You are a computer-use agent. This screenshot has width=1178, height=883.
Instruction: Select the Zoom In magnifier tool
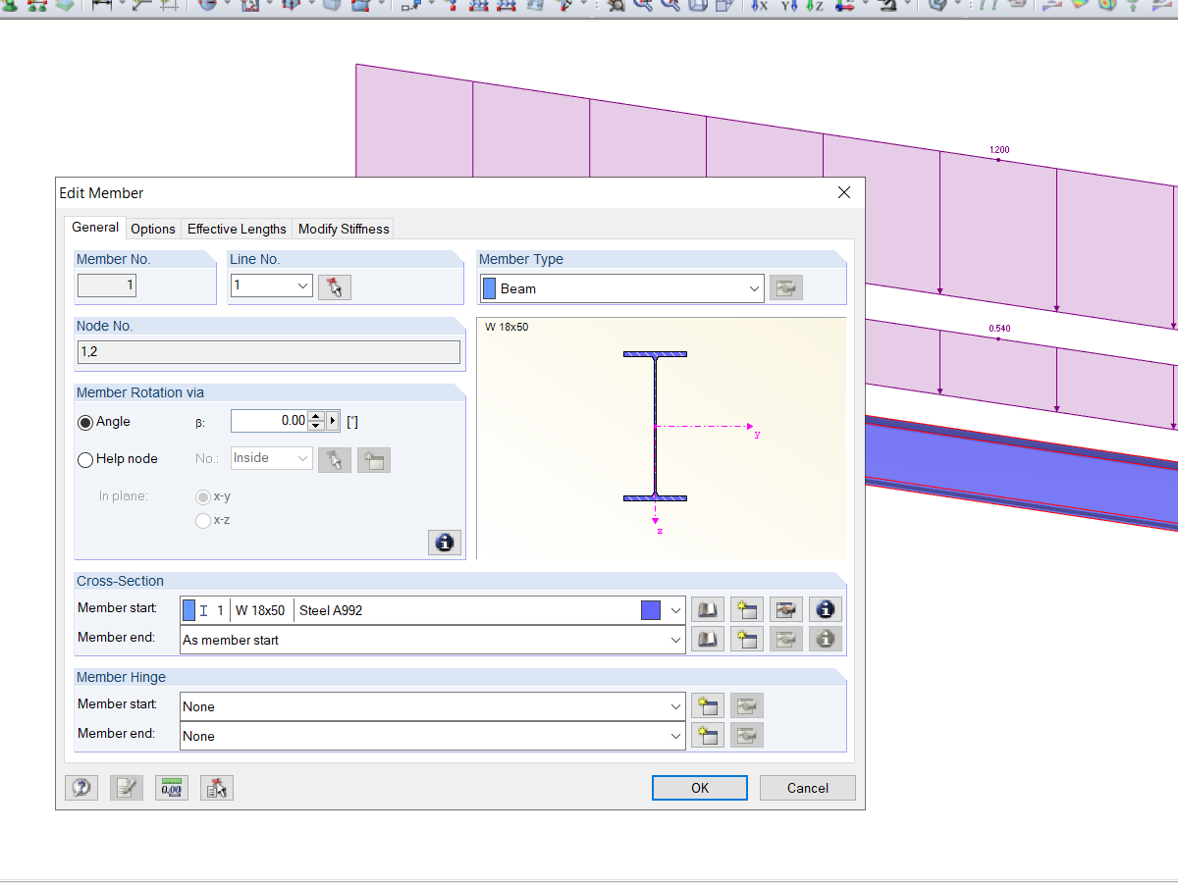point(641,7)
